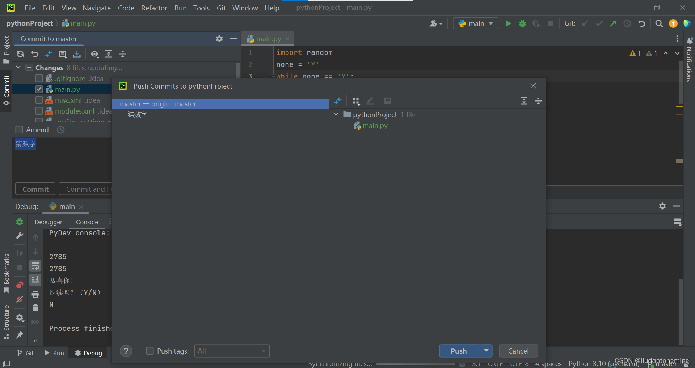The width and height of the screenshot is (695, 368).
Task: Select main.py in the Push dialog file tree
Action: (371, 125)
